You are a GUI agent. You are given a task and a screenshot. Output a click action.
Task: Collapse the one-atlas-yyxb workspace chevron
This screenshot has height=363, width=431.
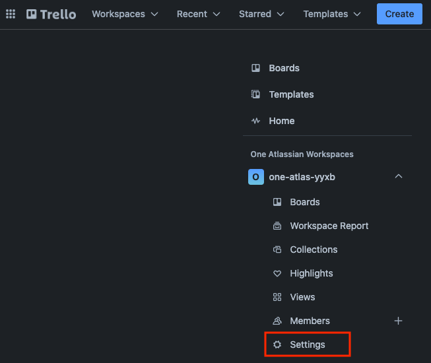[x=399, y=176]
